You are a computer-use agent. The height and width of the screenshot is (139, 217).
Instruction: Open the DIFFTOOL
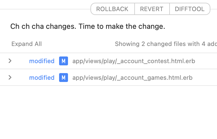(190, 9)
